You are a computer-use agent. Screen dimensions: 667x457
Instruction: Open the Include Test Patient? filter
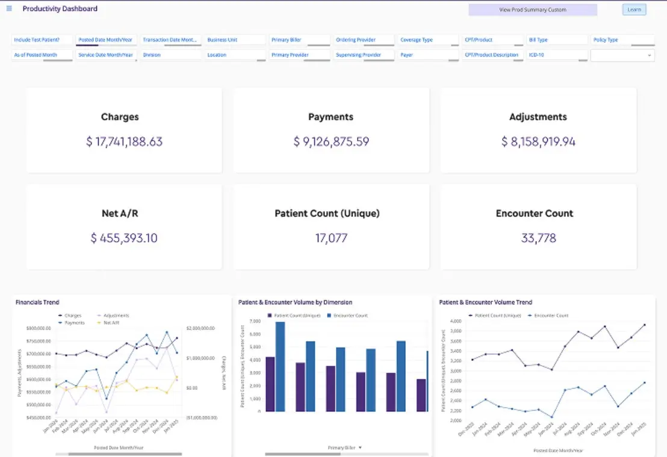[42, 39]
